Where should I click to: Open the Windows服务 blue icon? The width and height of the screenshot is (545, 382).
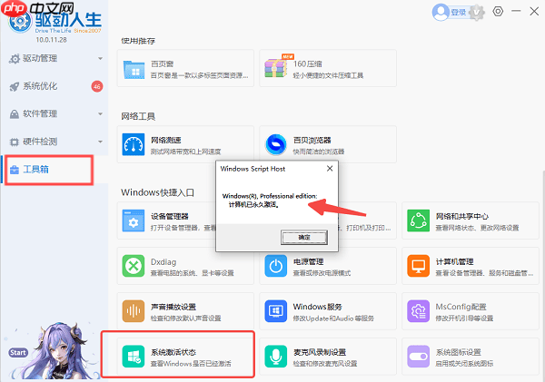coord(276,311)
